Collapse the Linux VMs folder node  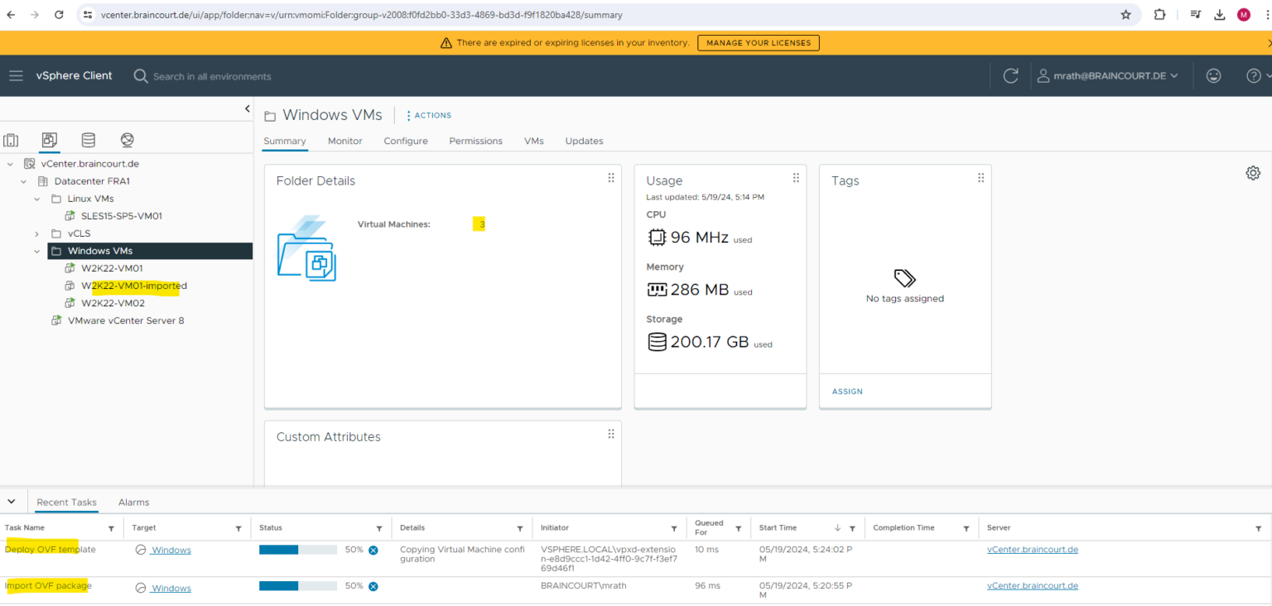click(x=36, y=199)
